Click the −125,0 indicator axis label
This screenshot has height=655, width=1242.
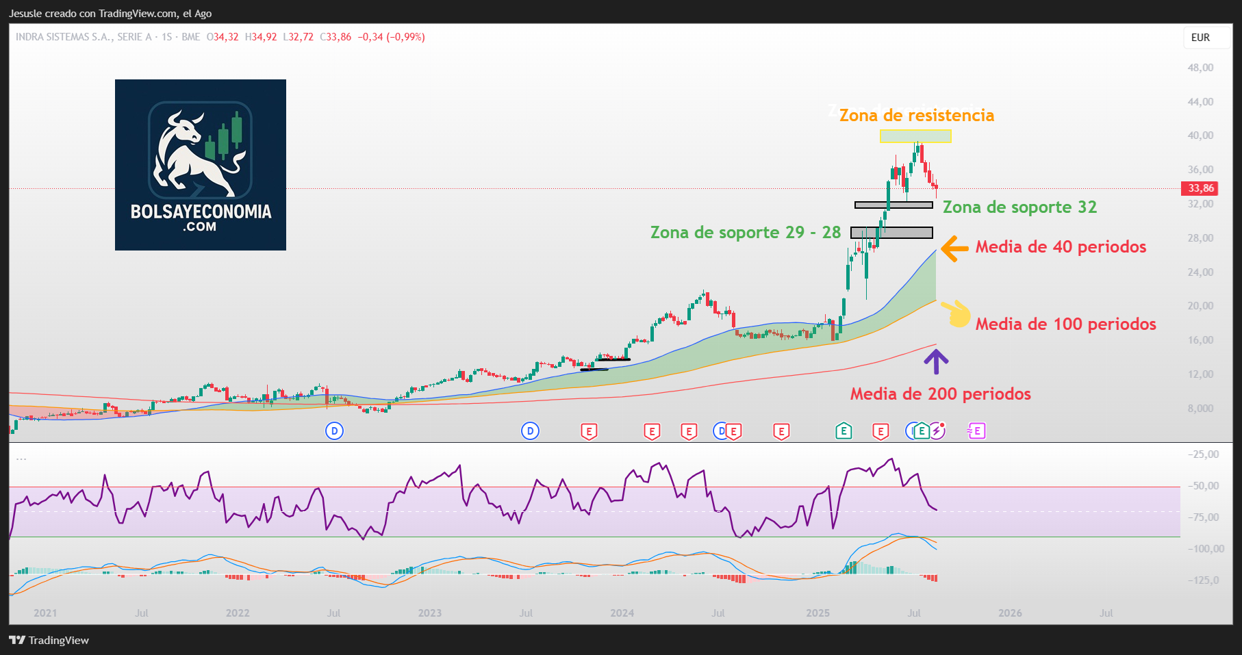[1203, 580]
